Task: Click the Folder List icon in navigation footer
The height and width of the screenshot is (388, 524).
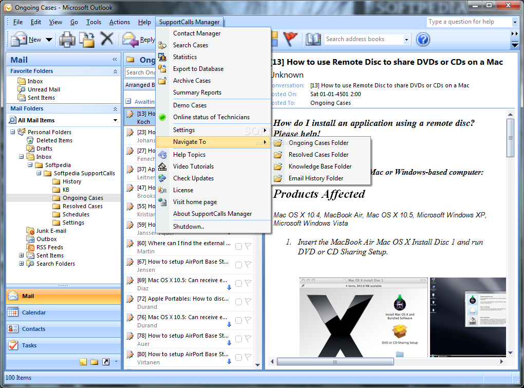Action: [95, 362]
